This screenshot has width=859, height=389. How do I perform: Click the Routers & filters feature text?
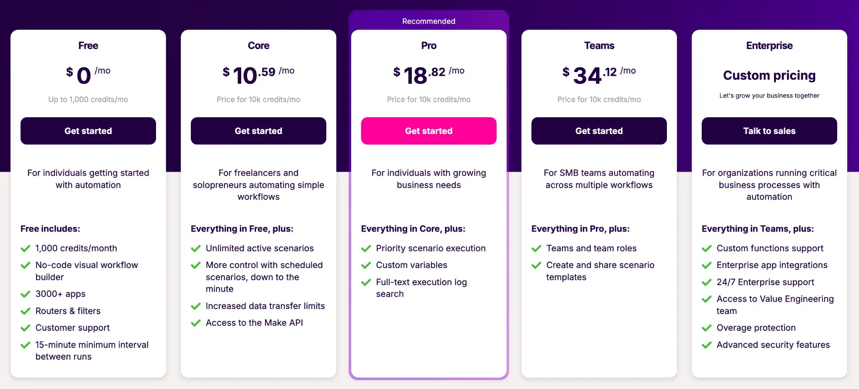(68, 311)
